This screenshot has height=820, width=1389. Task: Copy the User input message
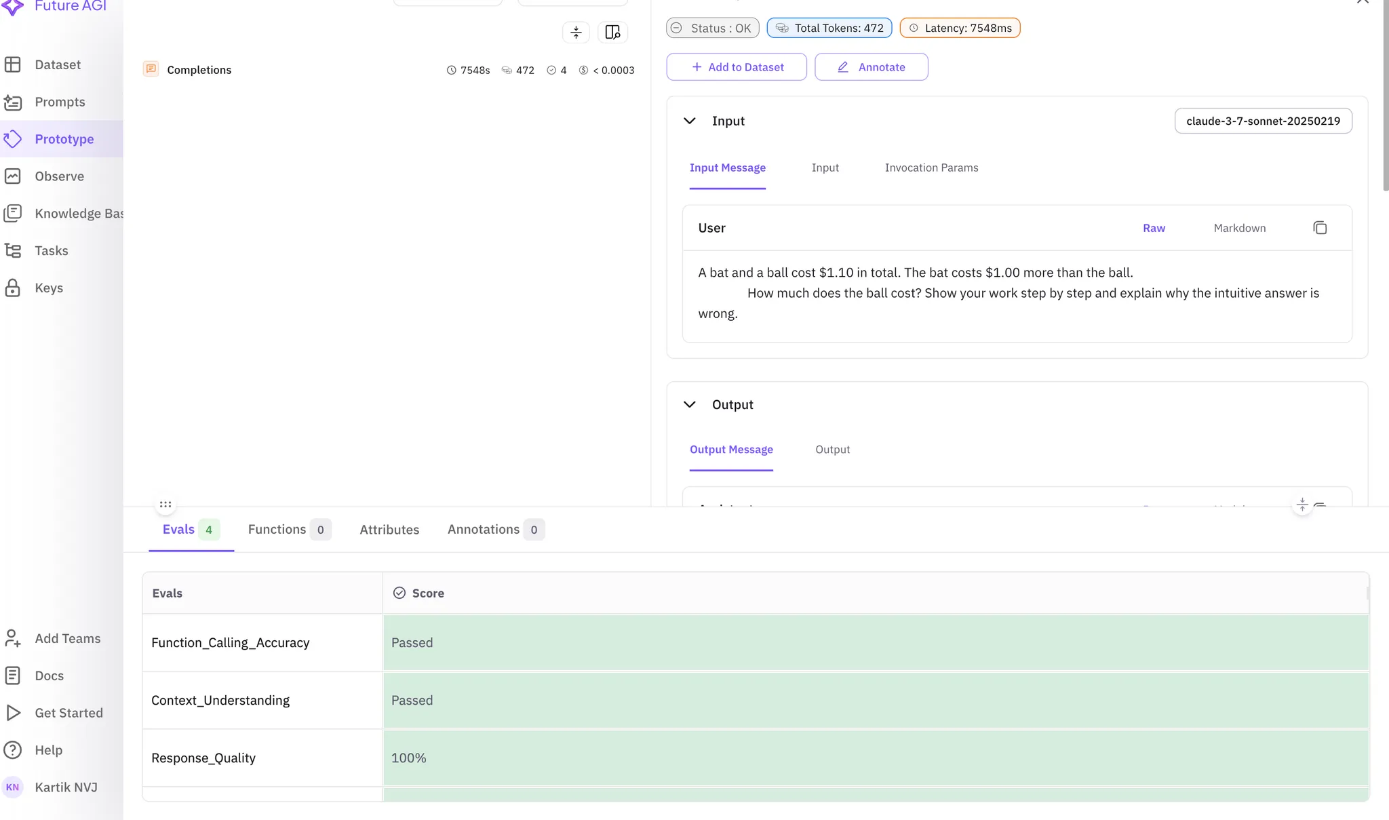pyautogui.click(x=1319, y=228)
